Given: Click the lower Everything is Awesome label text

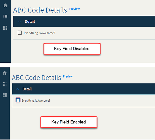Looking at the screenshot, I should point(36,101).
